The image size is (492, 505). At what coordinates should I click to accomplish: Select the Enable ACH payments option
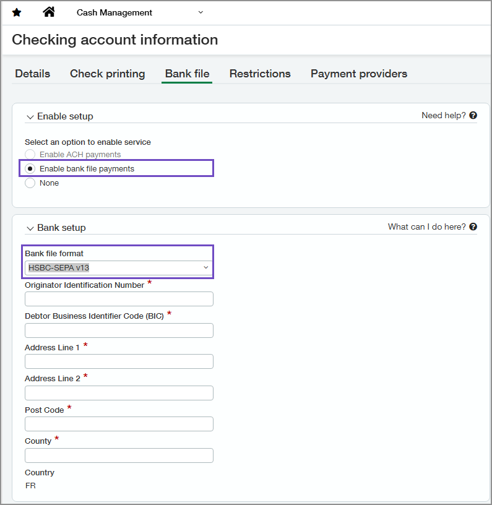pos(29,154)
